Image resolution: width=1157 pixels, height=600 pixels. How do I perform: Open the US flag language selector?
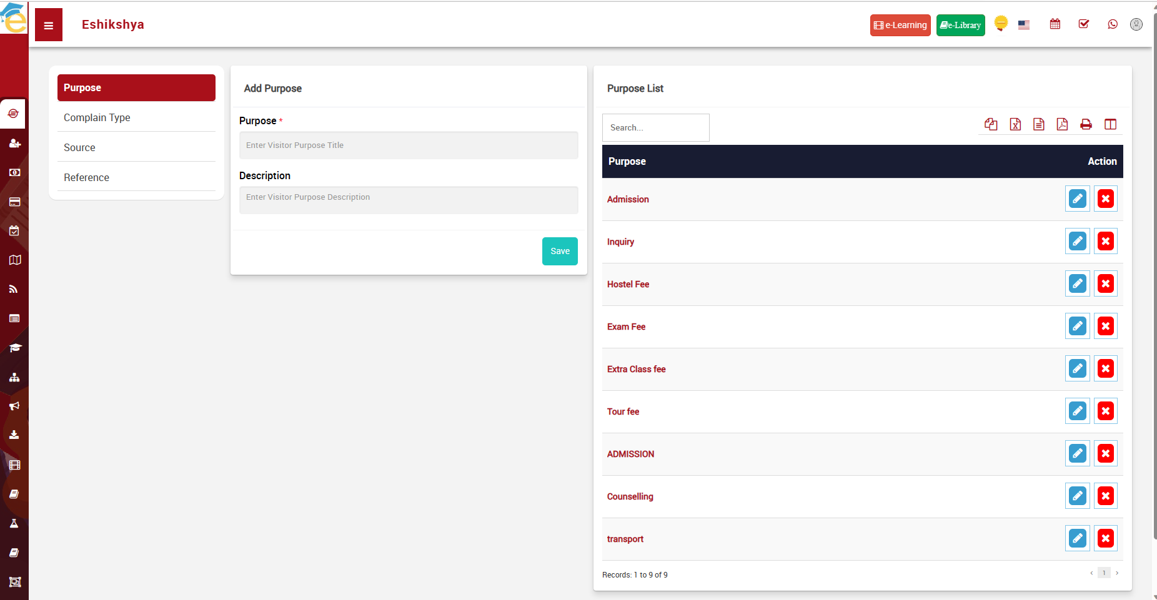(1023, 25)
